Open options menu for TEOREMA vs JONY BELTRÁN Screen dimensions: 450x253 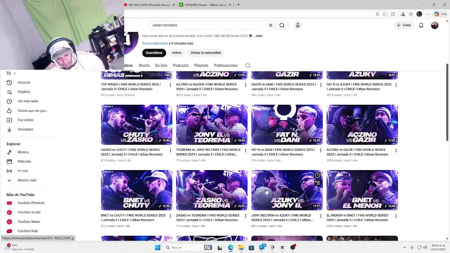tap(246, 150)
